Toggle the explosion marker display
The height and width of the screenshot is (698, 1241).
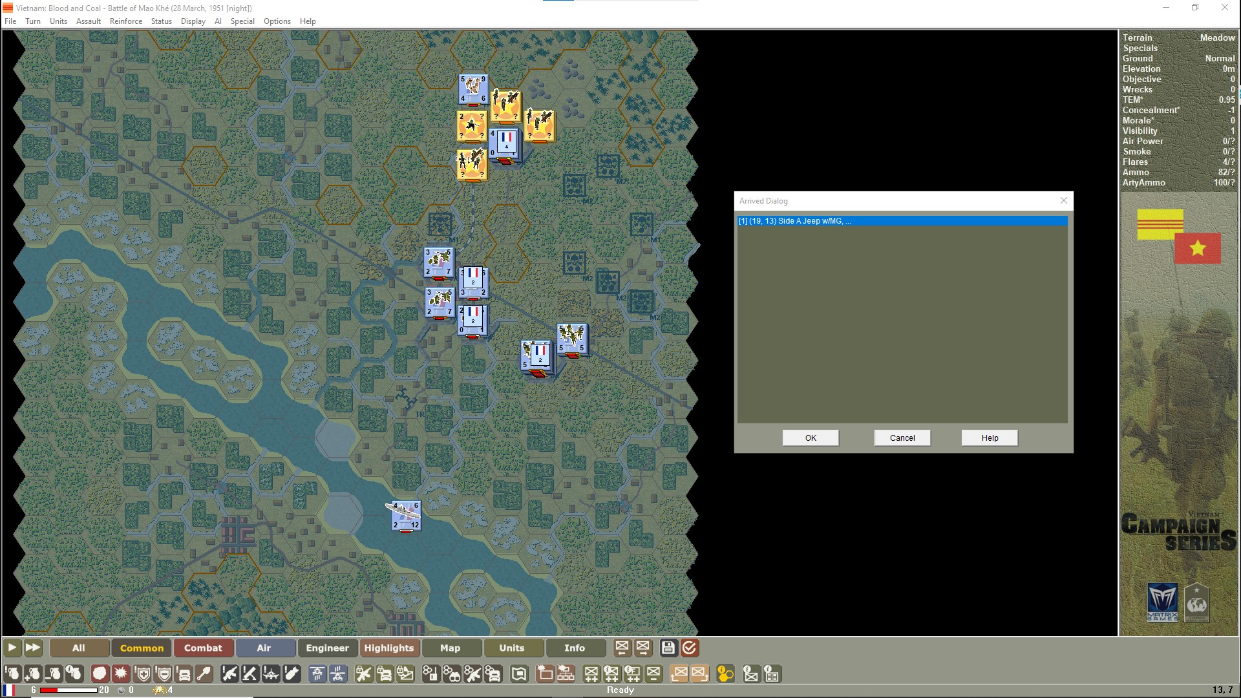tap(122, 673)
